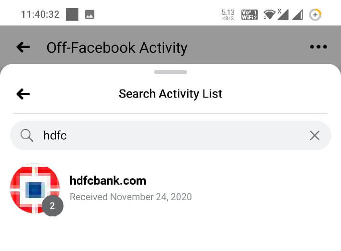Viewport: 341px width, 251px height.
Task: Tap the activity count badge showing 2
Action: pyautogui.click(x=52, y=206)
